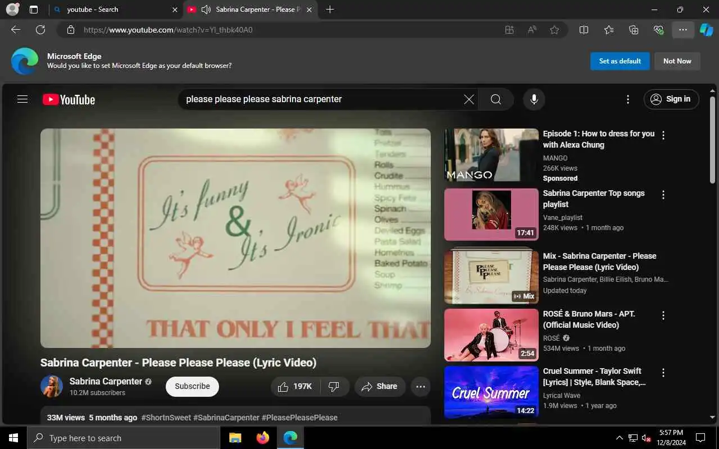Image resolution: width=719 pixels, height=449 pixels.
Task: Open more actions under the video
Action: coord(420,386)
